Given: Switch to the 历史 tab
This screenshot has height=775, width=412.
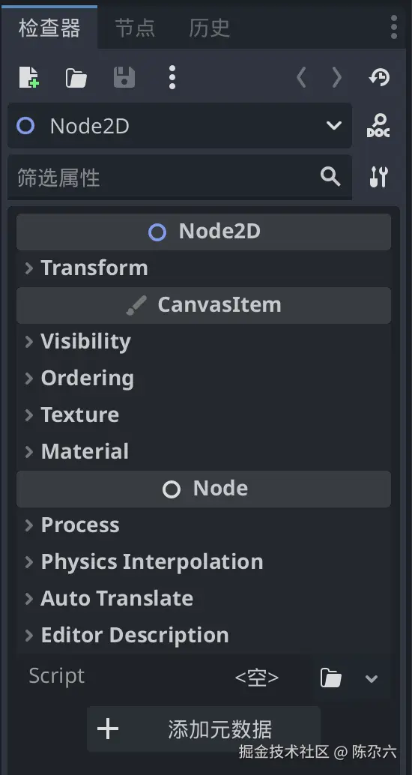Looking at the screenshot, I should point(210,28).
